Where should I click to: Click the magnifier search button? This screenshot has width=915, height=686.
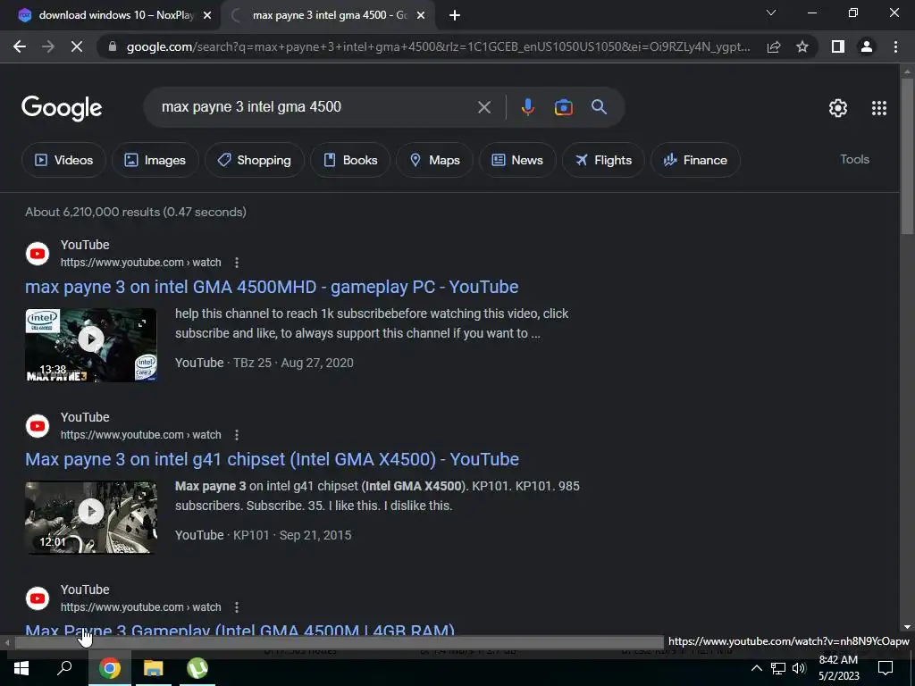point(600,107)
